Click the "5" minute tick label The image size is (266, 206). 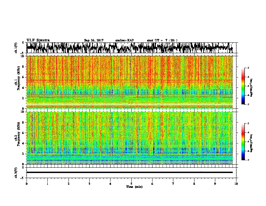pos(131,184)
